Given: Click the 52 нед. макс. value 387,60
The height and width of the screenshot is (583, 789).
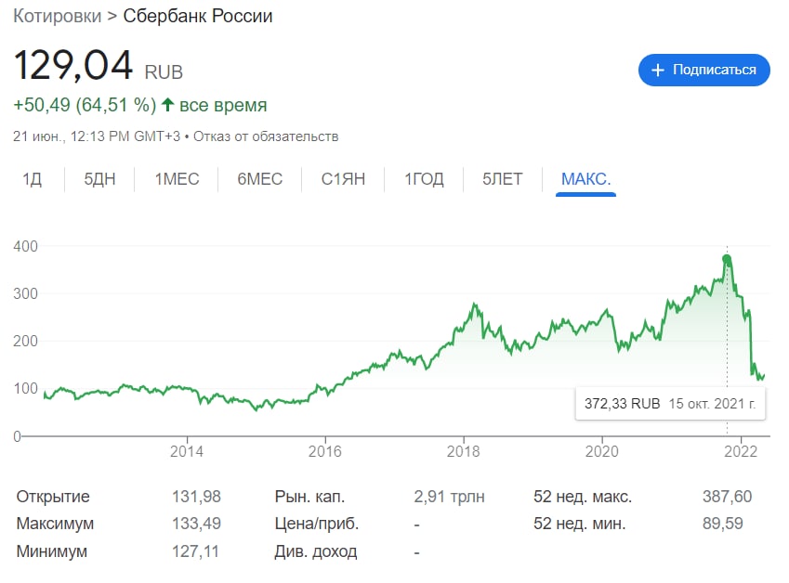Looking at the screenshot, I should [x=727, y=497].
